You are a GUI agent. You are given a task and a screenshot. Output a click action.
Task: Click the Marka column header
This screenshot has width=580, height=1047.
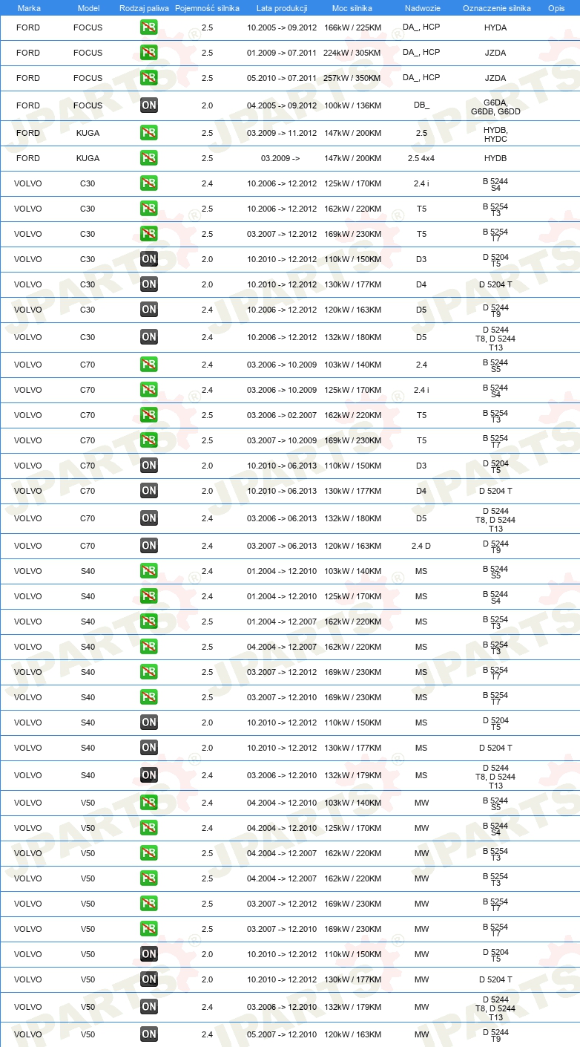[x=29, y=7]
